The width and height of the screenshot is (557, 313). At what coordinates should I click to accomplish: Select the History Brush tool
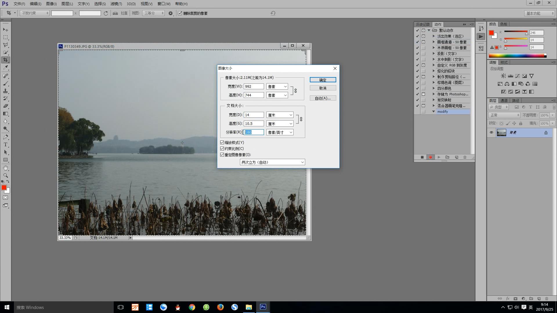6,99
